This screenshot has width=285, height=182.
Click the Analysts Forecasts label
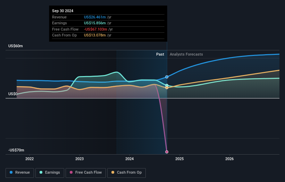pos(186,54)
